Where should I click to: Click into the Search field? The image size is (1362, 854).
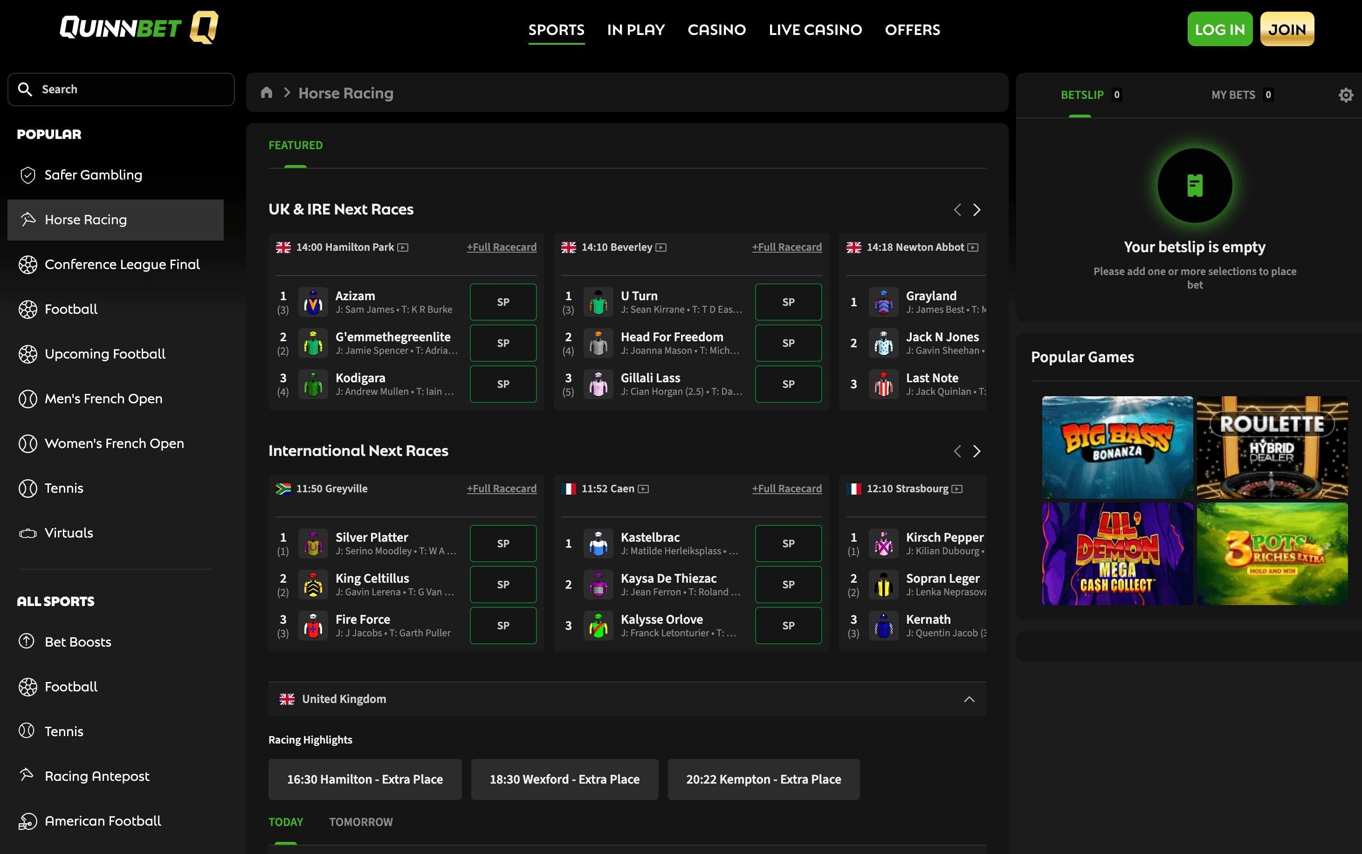click(x=121, y=89)
